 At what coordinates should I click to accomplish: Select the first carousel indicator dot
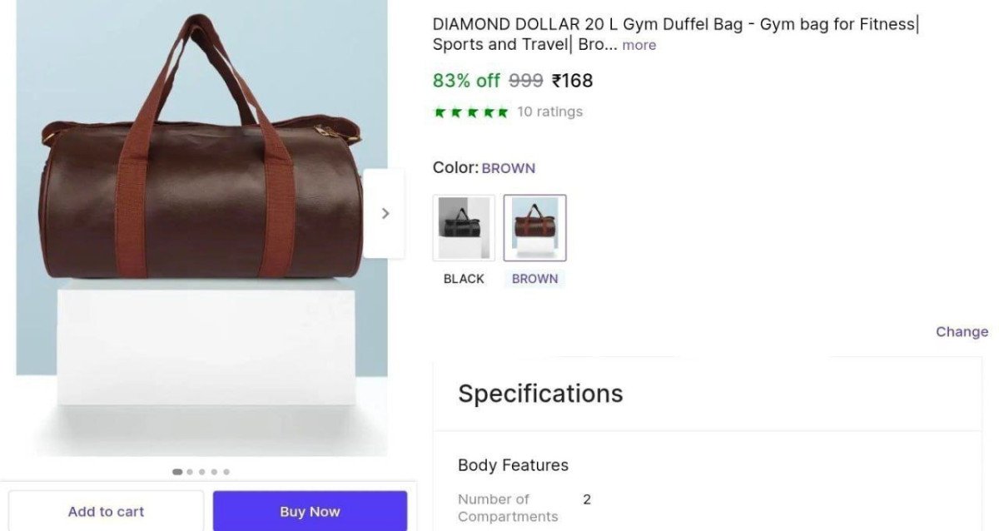click(177, 472)
